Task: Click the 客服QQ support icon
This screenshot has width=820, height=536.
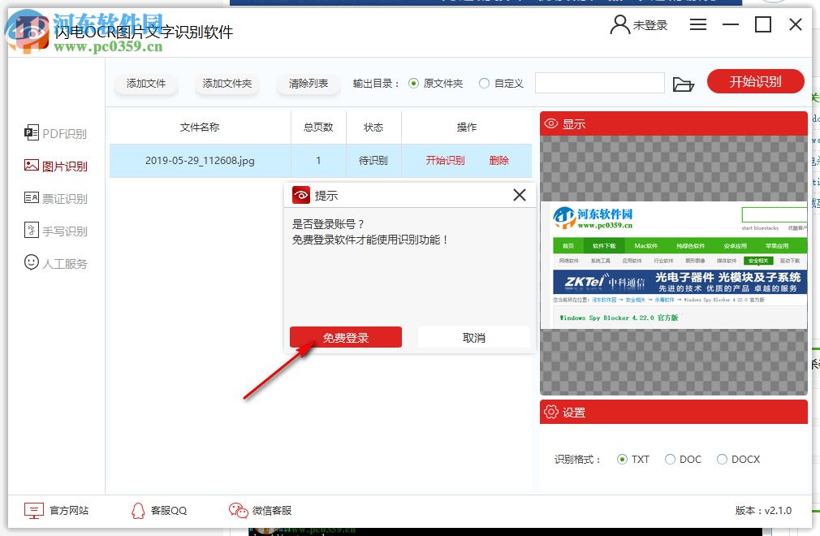Action: pyautogui.click(x=136, y=511)
